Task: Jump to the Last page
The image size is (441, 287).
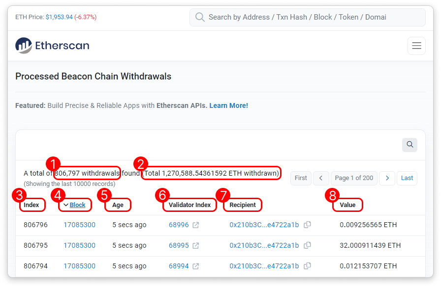Action: click(407, 178)
